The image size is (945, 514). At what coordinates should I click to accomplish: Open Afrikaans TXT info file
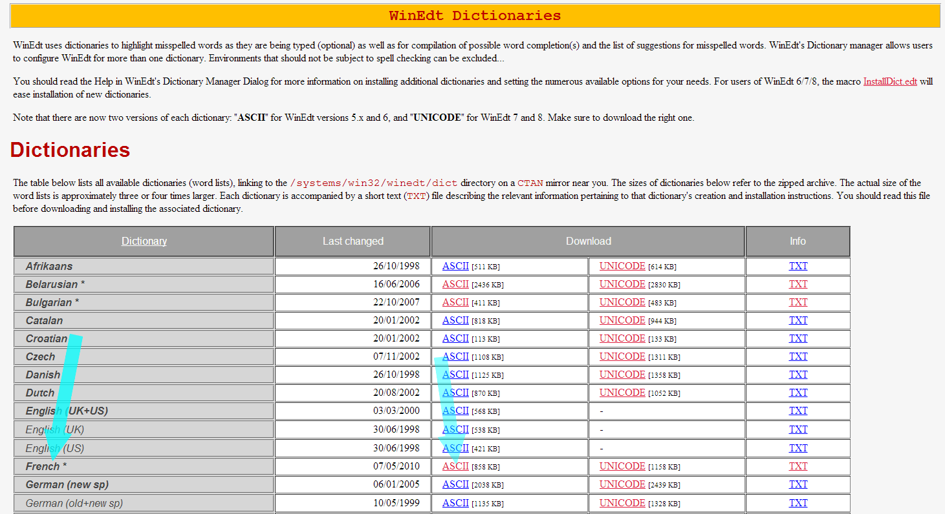coord(798,266)
